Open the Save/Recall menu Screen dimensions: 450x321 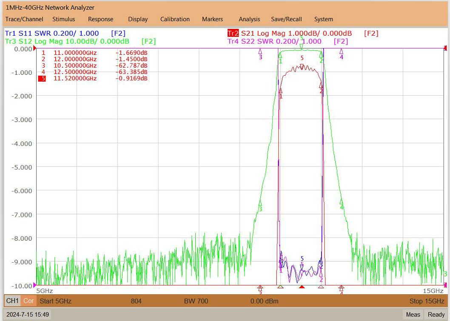pyautogui.click(x=286, y=19)
